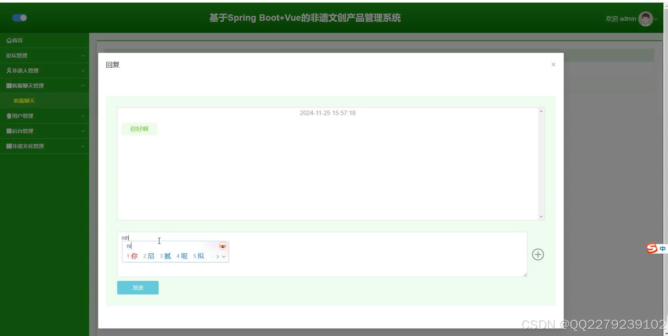The height and width of the screenshot is (336, 668).
Task: Click the admin avatar picture
Action: (645, 18)
